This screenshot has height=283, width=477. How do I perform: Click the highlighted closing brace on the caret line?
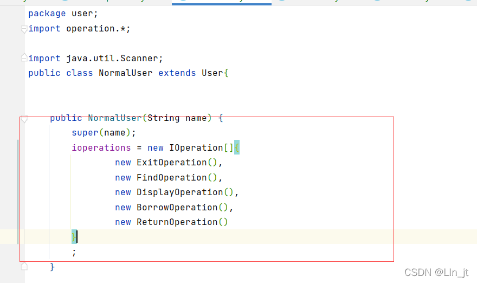[74, 237]
